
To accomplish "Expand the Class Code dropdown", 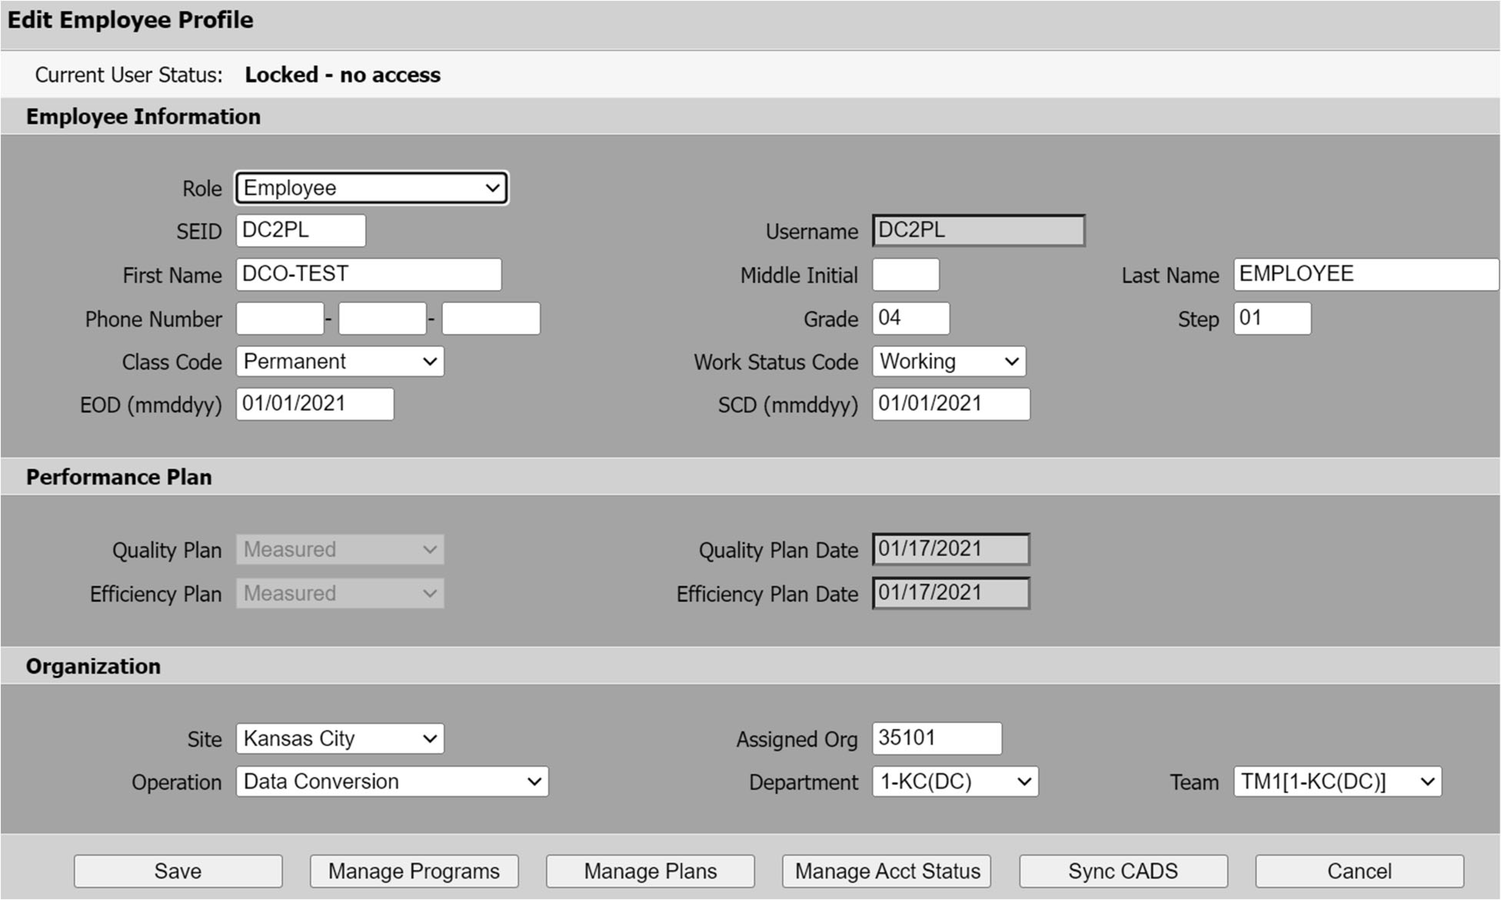I will [339, 362].
